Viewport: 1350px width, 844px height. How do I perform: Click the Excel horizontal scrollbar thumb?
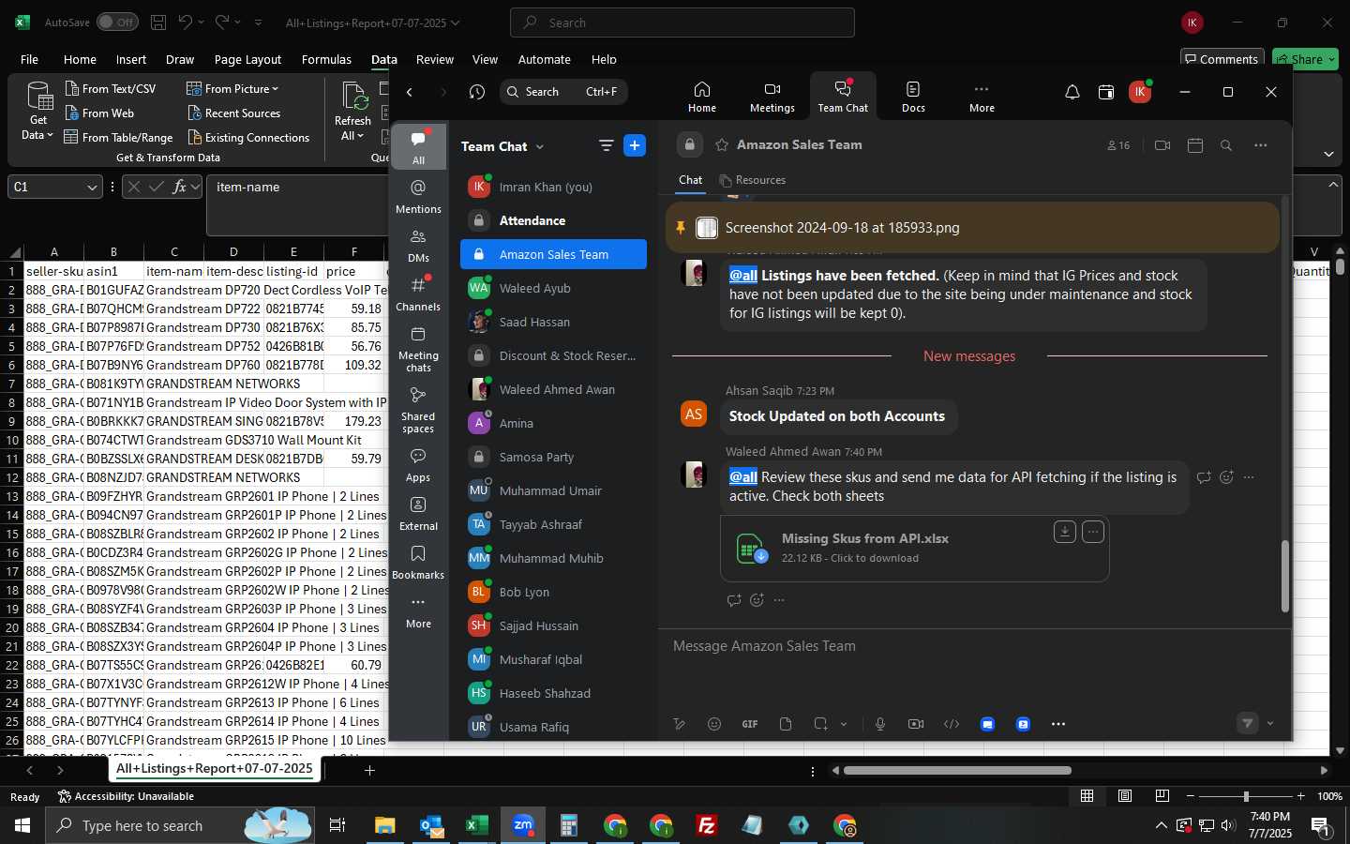pyautogui.click(x=957, y=771)
